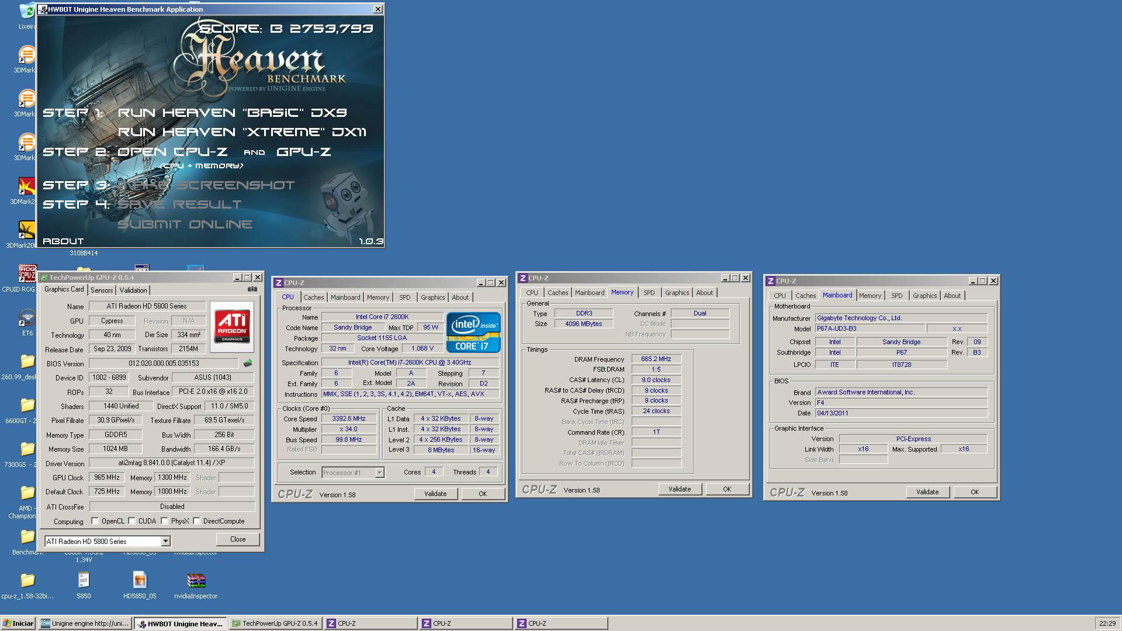Click the Model field P67A-UD3-B3
The height and width of the screenshot is (631, 1122).
click(x=870, y=329)
